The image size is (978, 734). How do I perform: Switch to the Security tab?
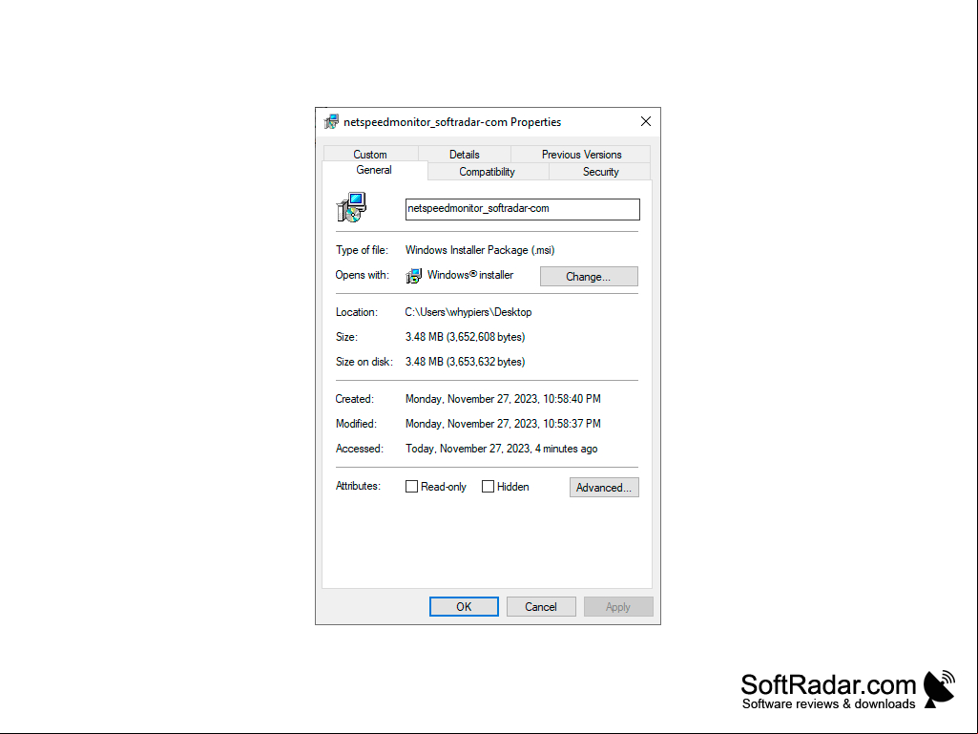click(x=601, y=172)
